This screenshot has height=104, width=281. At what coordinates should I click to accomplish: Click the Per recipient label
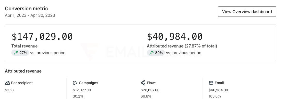pyautogui.click(x=22, y=83)
